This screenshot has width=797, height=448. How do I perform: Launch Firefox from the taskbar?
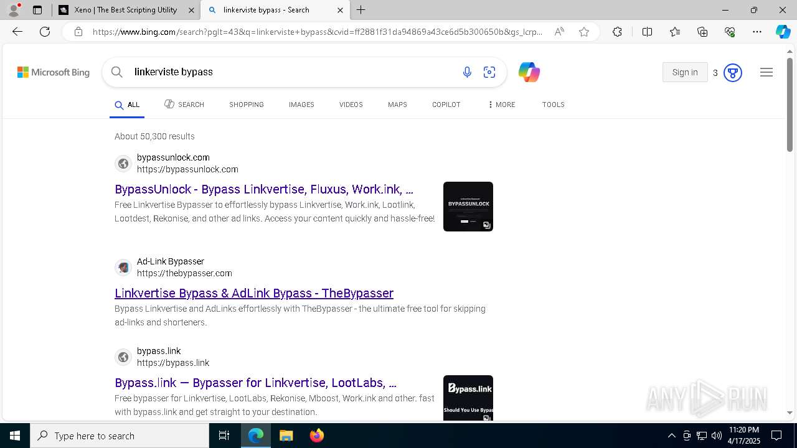(316, 436)
